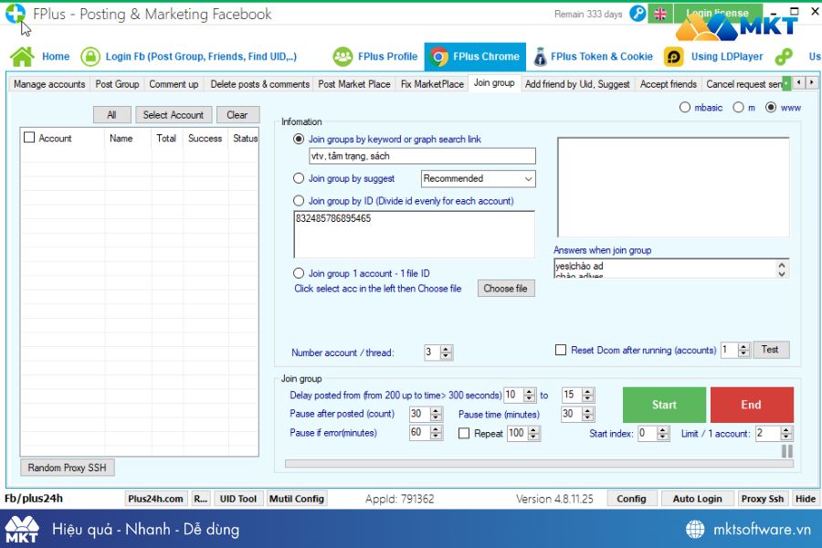Open Add friend by Uid, Suggest tab
Image resolution: width=822 pixels, height=548 pixels.
pos(577,84)
